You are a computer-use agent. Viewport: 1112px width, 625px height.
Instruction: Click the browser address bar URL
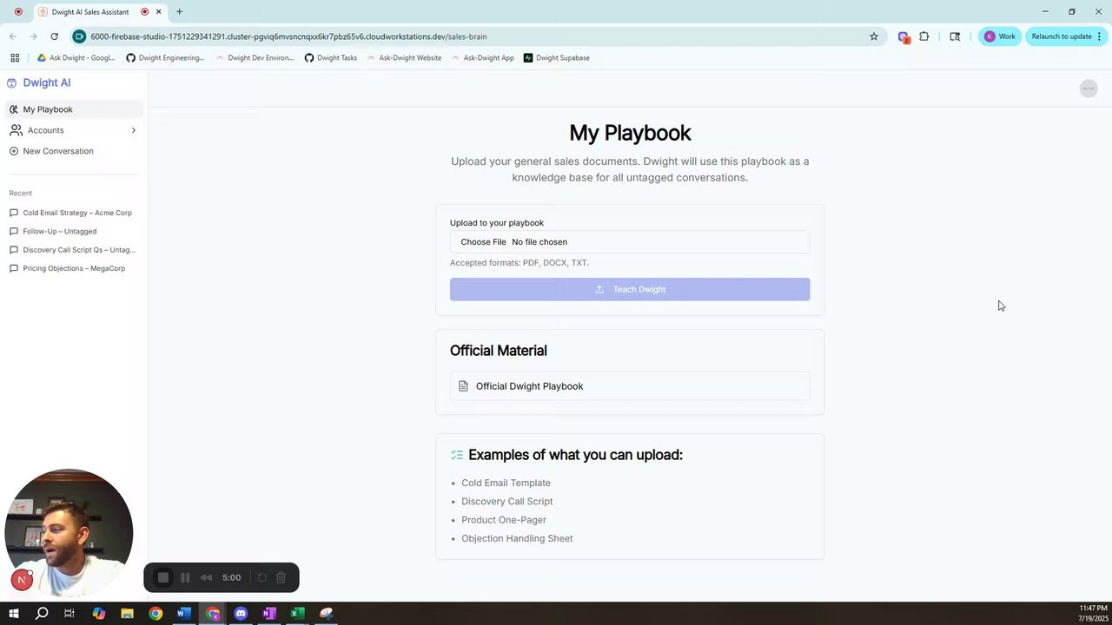tap(288, 36)
